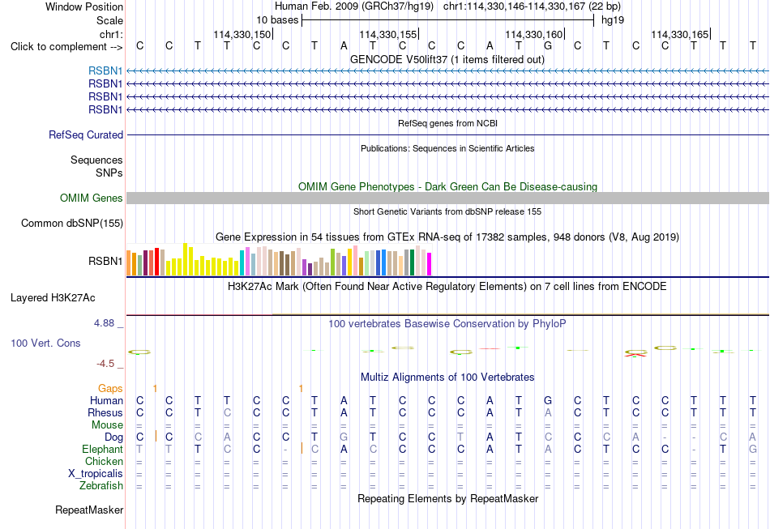This screenshot has width=770, height=529.
Task: Open the light-blue RSBN1 transcript label
Action: point(105,71)
